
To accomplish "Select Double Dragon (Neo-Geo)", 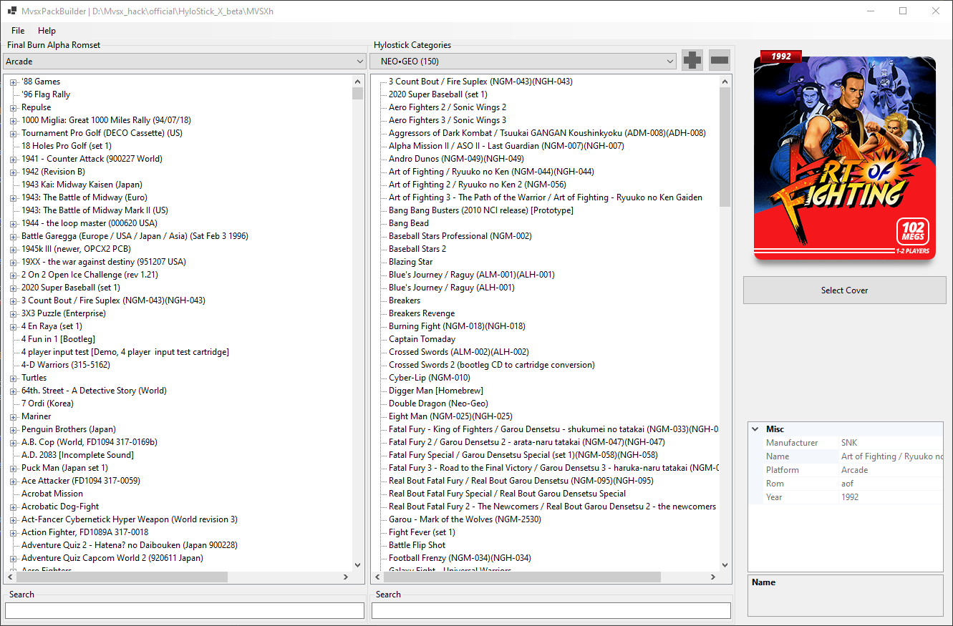I will pyautogui.click(x=438, y=404).
